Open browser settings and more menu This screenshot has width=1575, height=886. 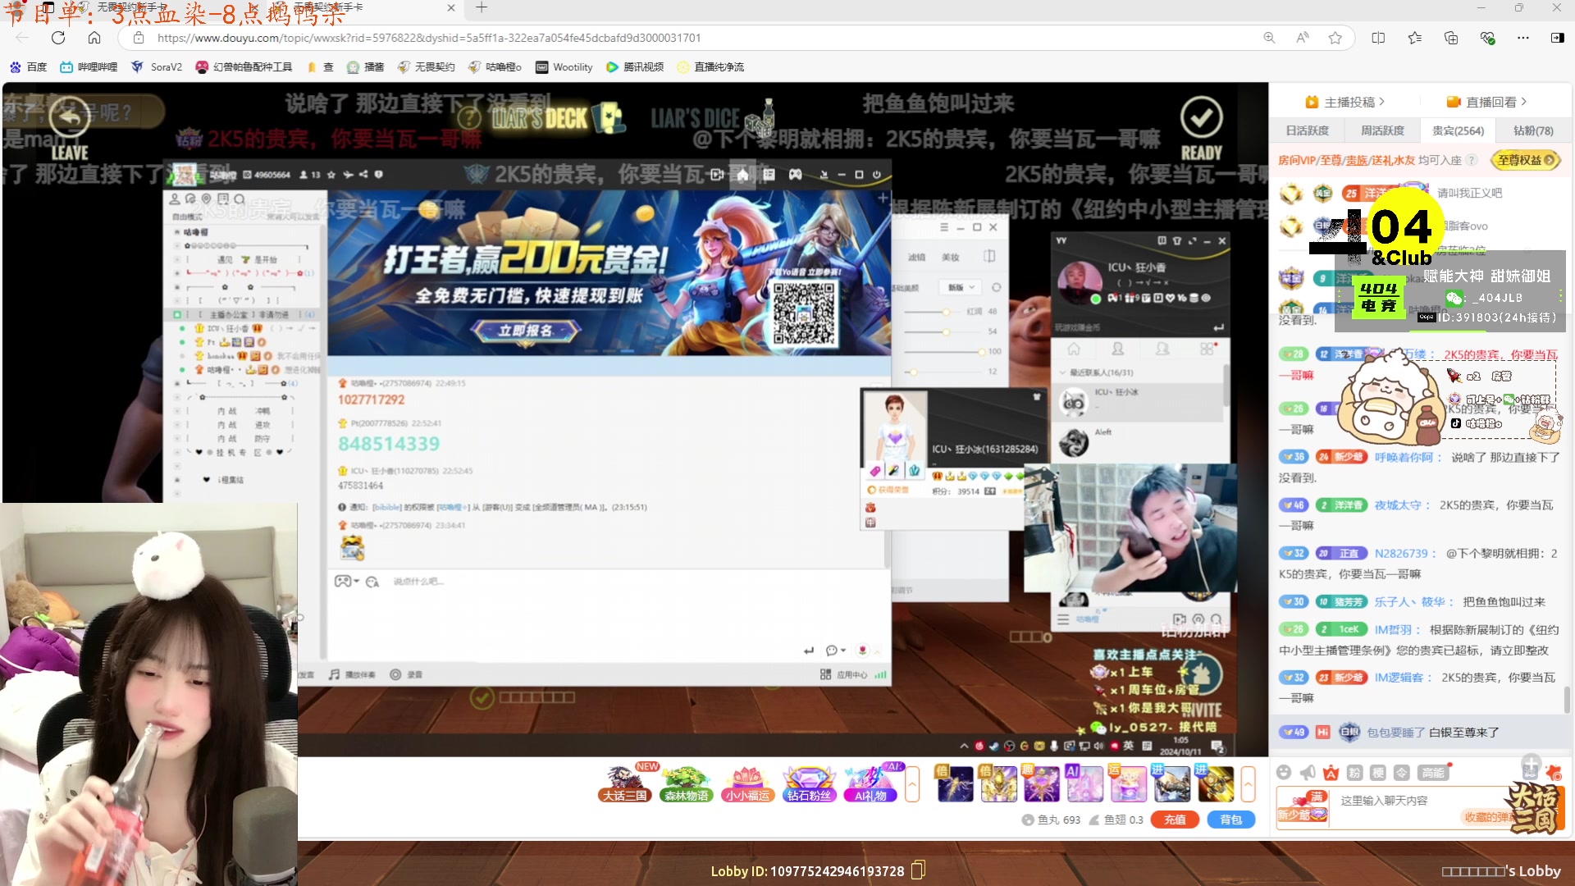1523,38
